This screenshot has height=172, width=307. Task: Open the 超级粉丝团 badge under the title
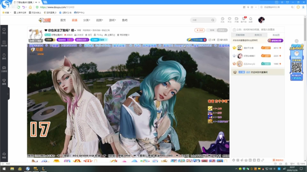82,40
